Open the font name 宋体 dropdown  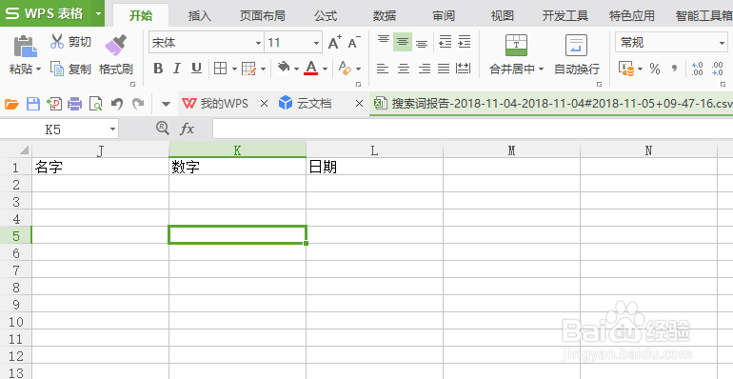258,43
